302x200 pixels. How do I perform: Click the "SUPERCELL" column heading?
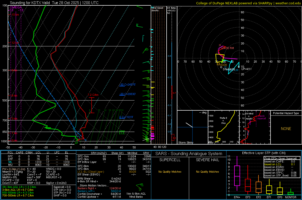point(170,160)
